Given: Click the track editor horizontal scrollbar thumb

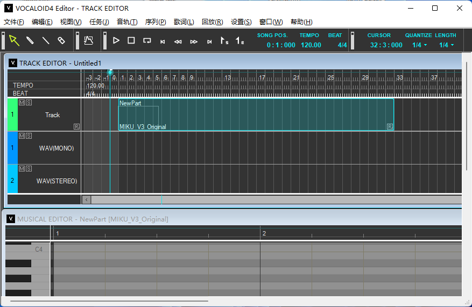Looking at the screenshot, I should point(276,199).
